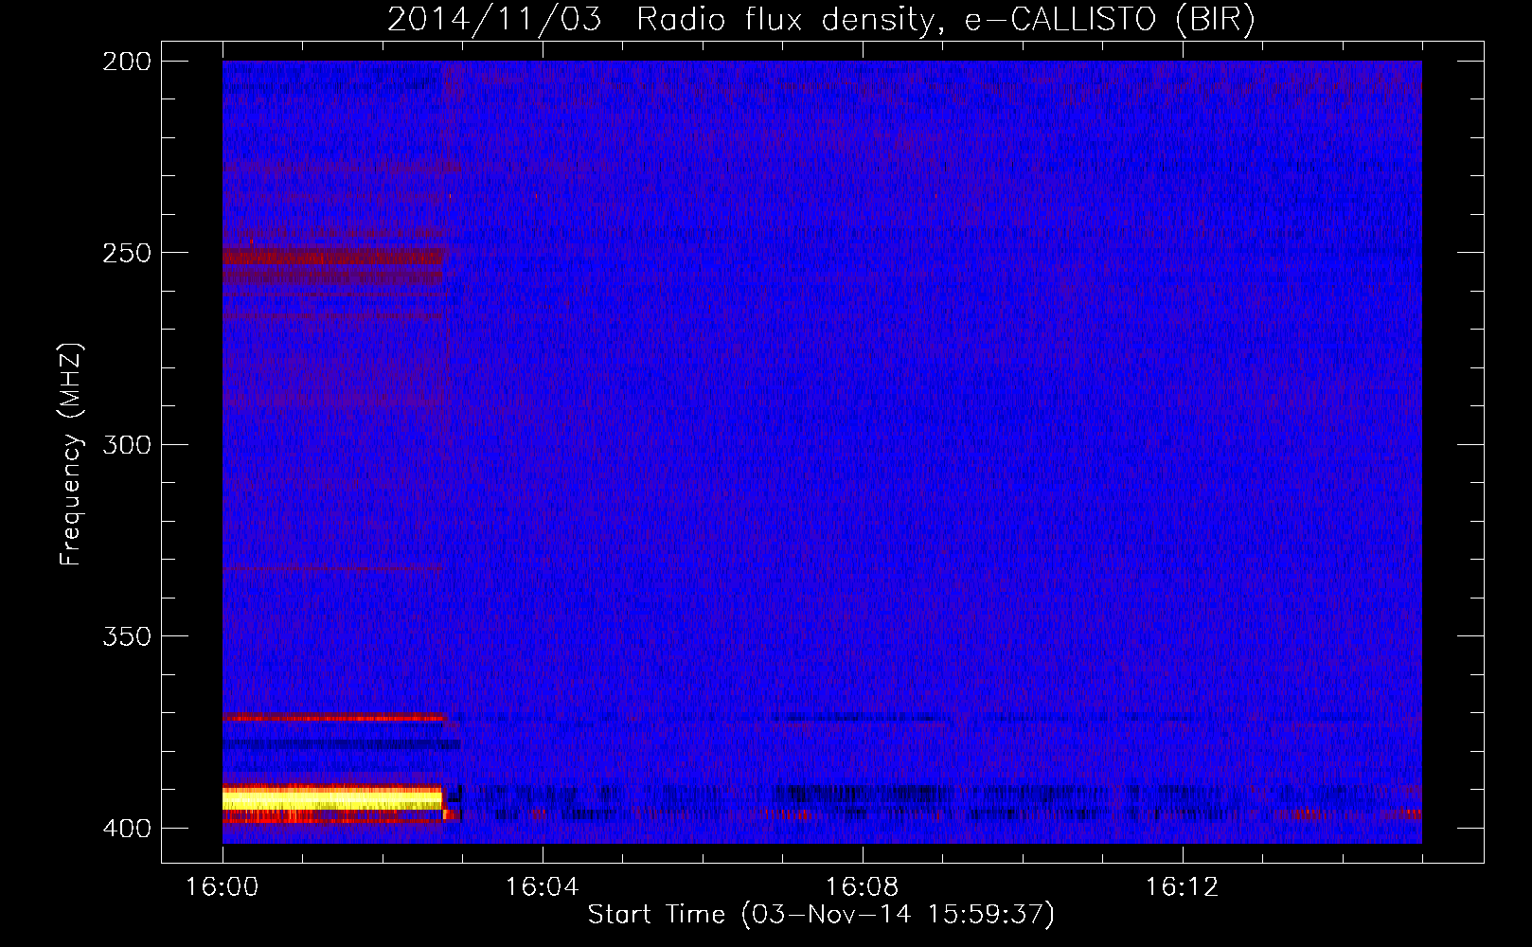Click the bright yellow emission band near 395 MHz
This screenshot has width=1532, height=947.
pyautogui.click(x=332, y=800)
